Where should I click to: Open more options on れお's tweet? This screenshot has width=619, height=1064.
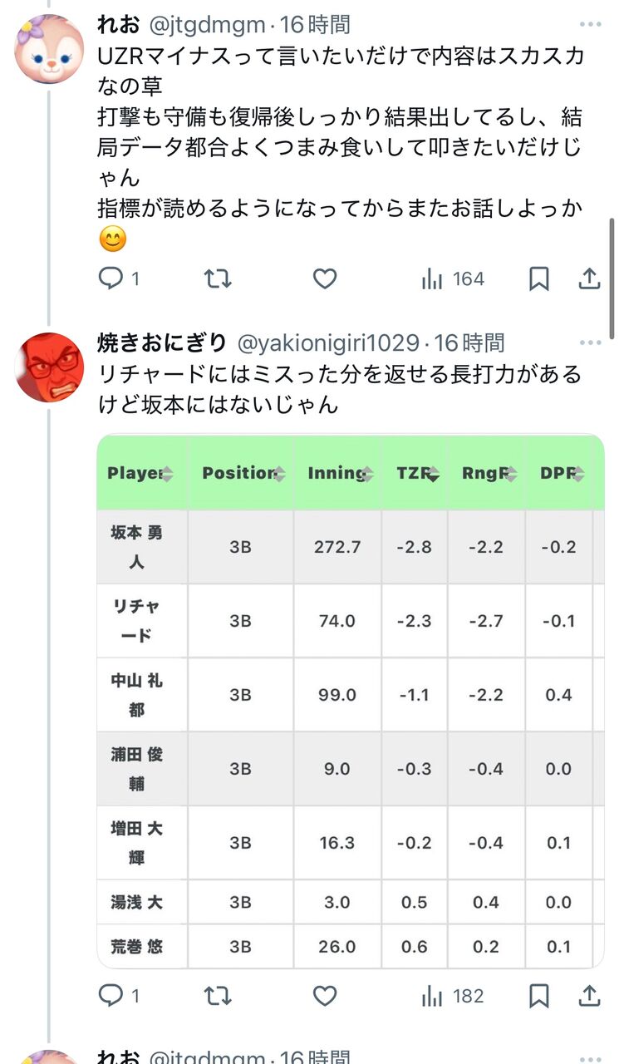click(x=590, y=25)
